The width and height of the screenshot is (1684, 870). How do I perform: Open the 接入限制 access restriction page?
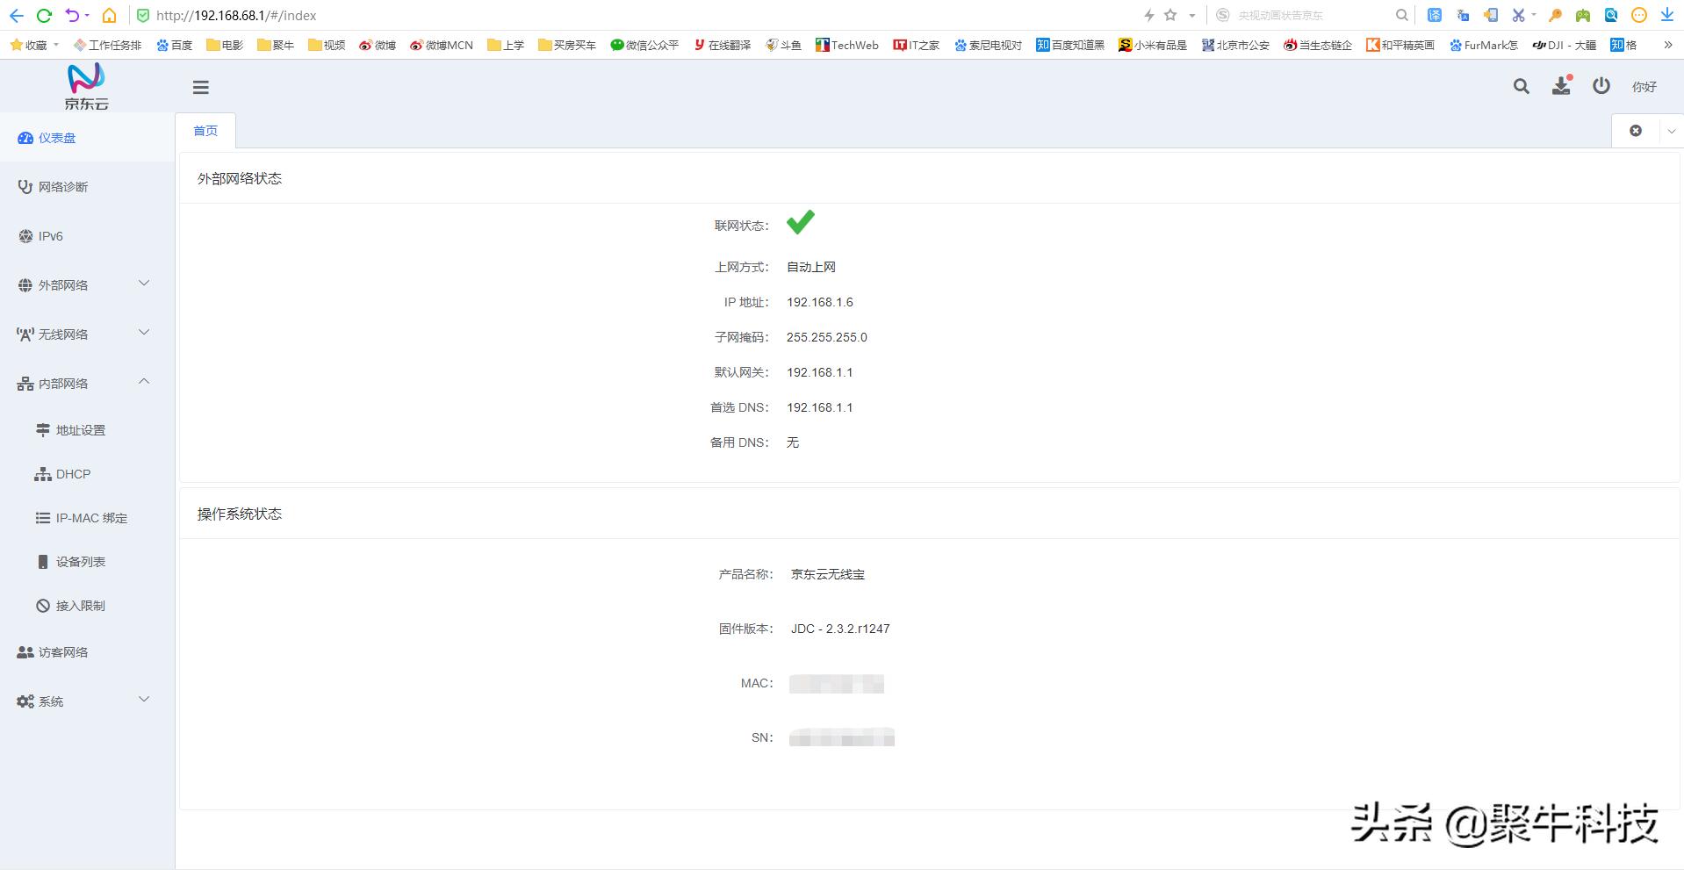(x=87, y=606)
